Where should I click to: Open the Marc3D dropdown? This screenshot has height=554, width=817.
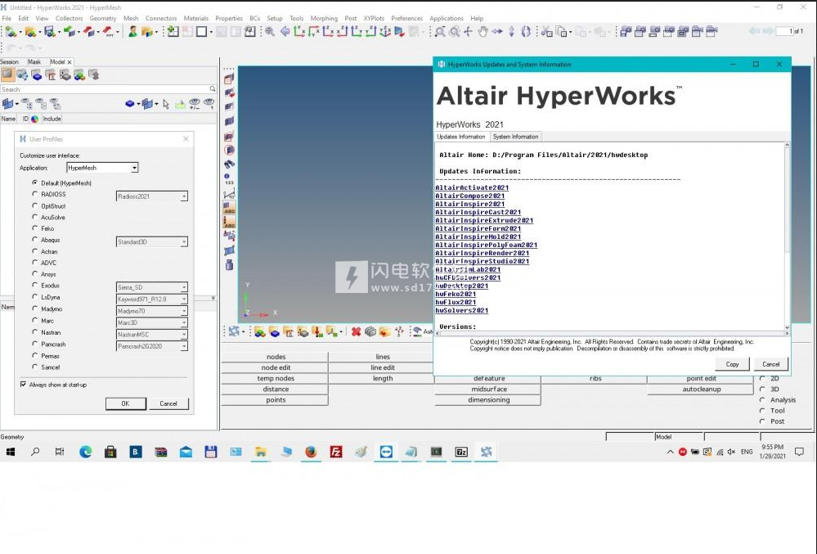pyautogui.click(x=151, y=322)
